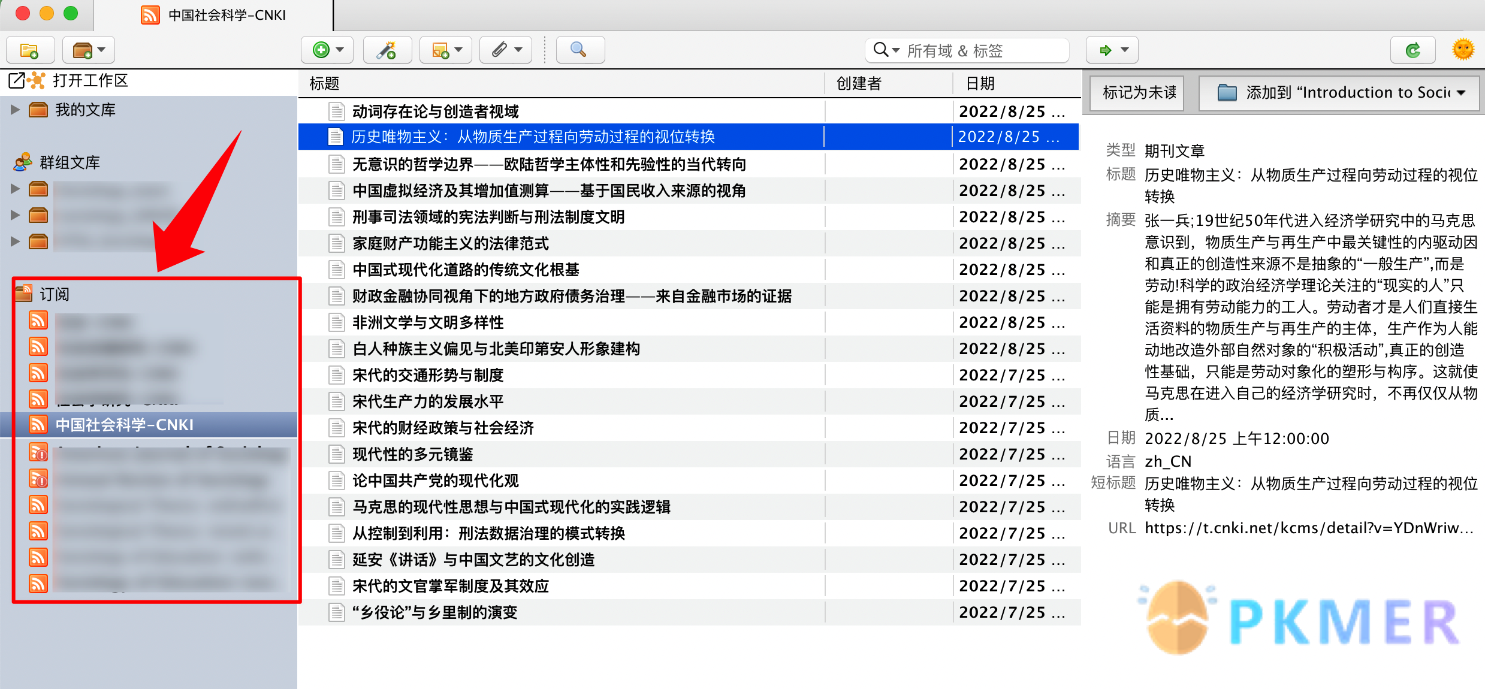Open the Locate green arrow menu
1485x689 pixels.
click(x=1112, y=50)
